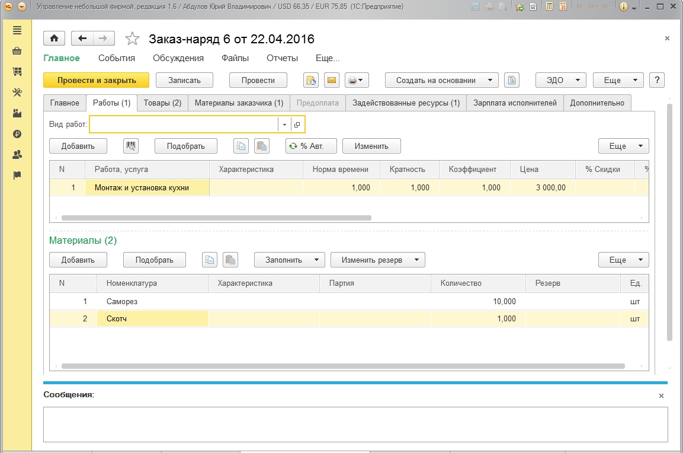The width and height of the screenshot is (683, 453).
Task: Open the Production factory section in sidebar
Action: tap(17, 113)
